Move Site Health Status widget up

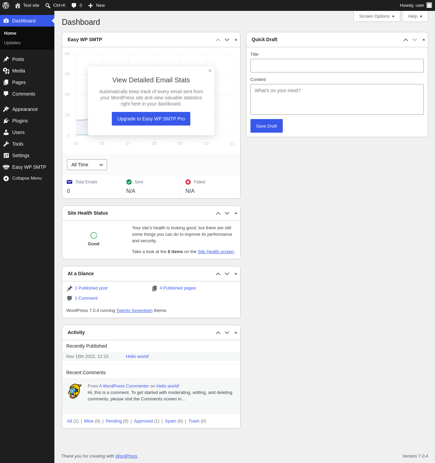(x=218, y=213)
